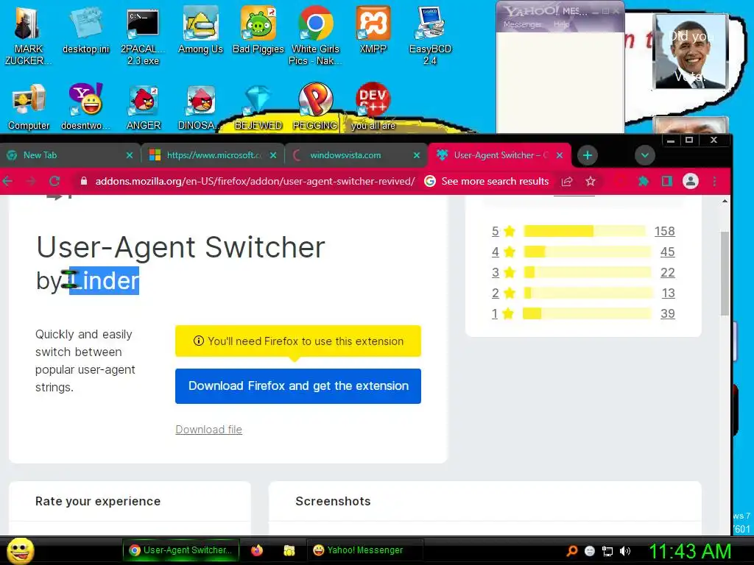754x565 pixels.
Task: Click the volume speaker tray icon
Action: click(624, 551)
